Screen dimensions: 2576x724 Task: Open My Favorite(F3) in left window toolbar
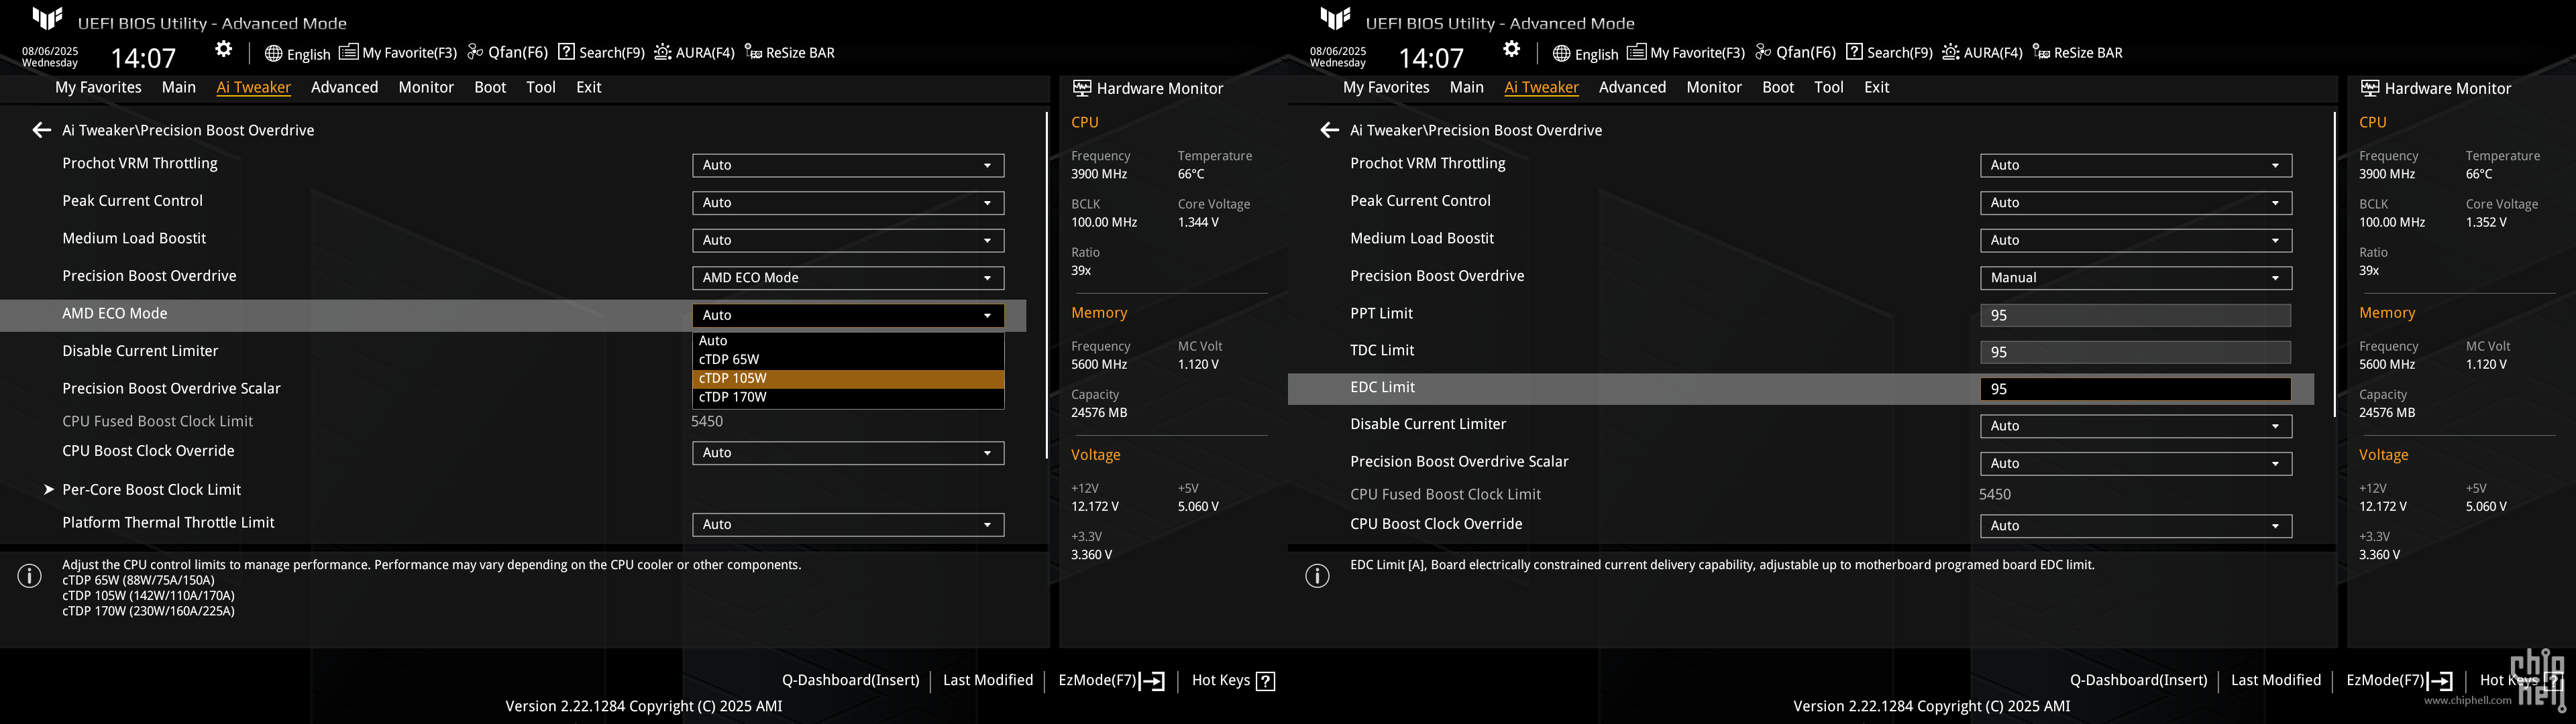(x=398, y=53)
